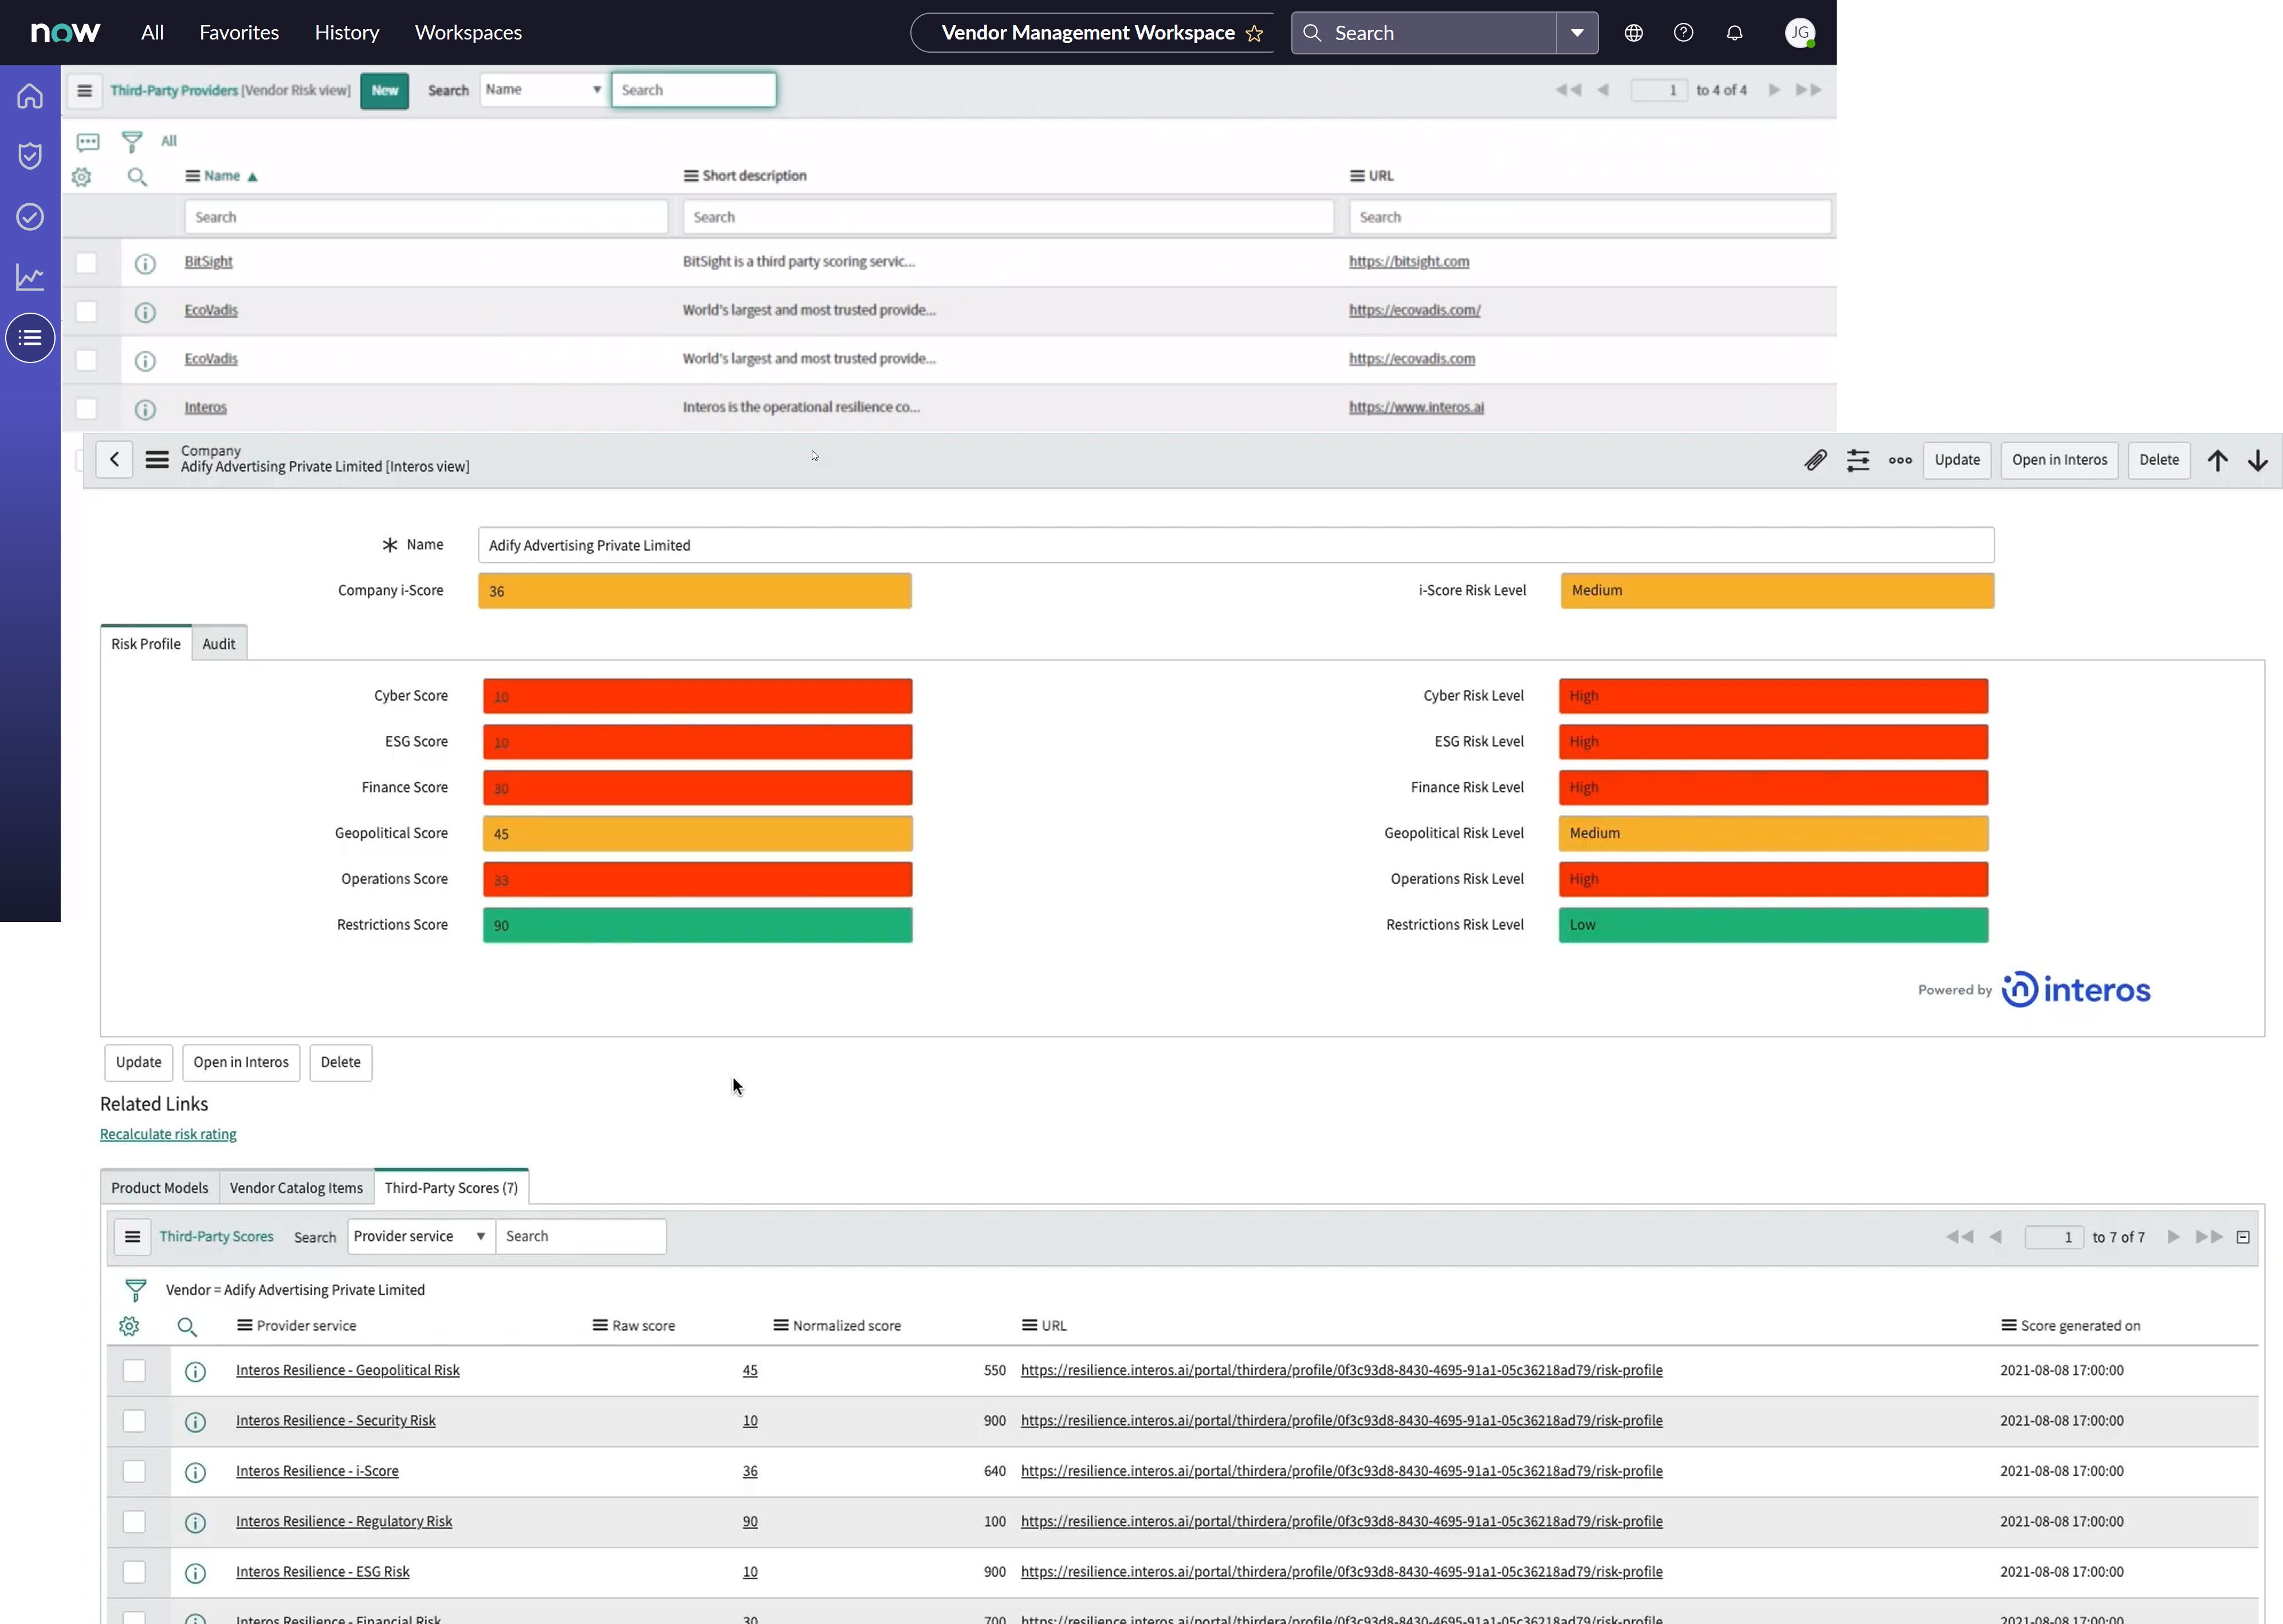Expand global search options dropdown arrow
Screen dimensions: 2283x1624
[1577, 33]
